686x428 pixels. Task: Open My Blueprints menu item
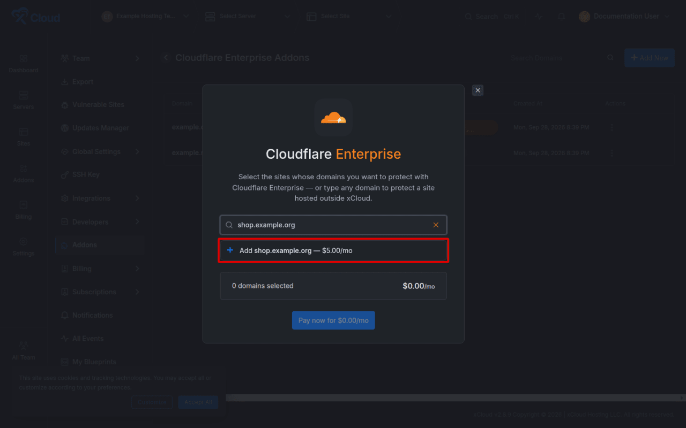point(100,362)
